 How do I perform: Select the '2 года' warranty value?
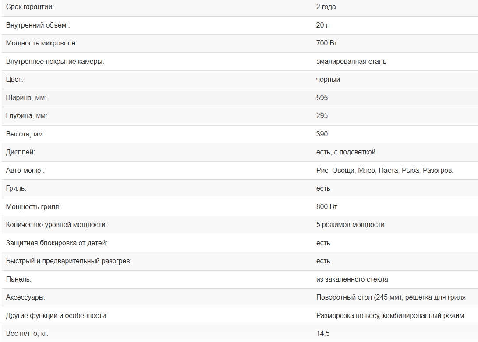pos(326,7)
